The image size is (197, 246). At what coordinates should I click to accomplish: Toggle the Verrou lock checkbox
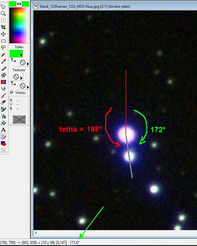tap(12, 92)
